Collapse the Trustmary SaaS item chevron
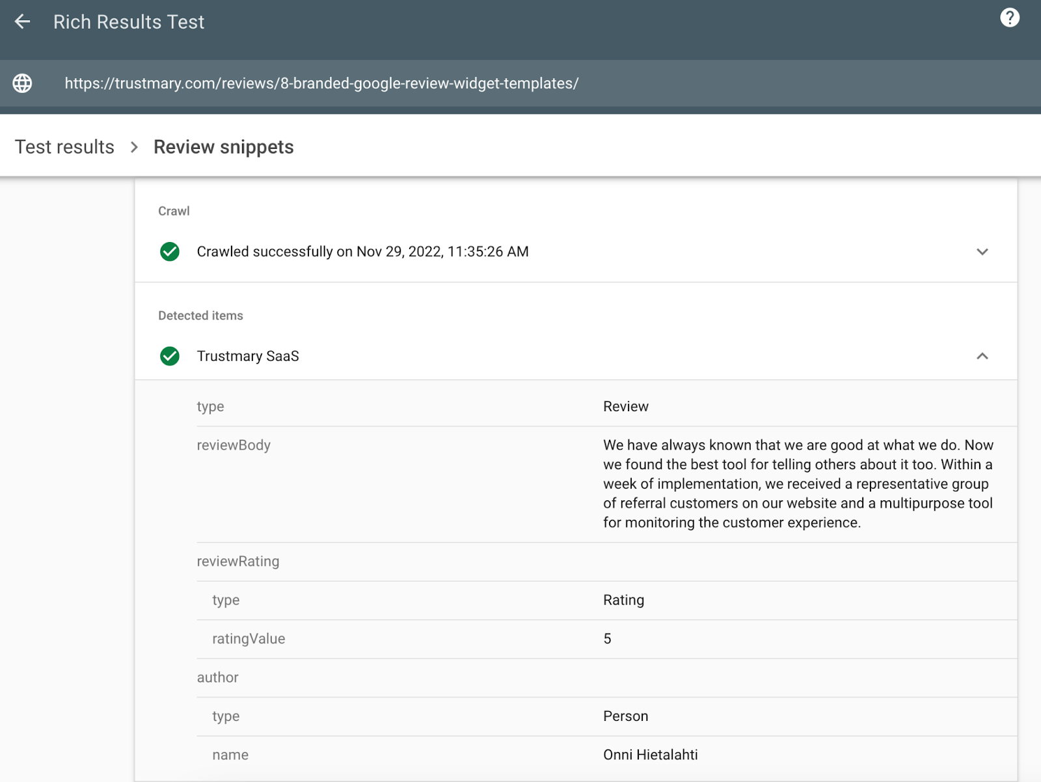 coord(982,356)
